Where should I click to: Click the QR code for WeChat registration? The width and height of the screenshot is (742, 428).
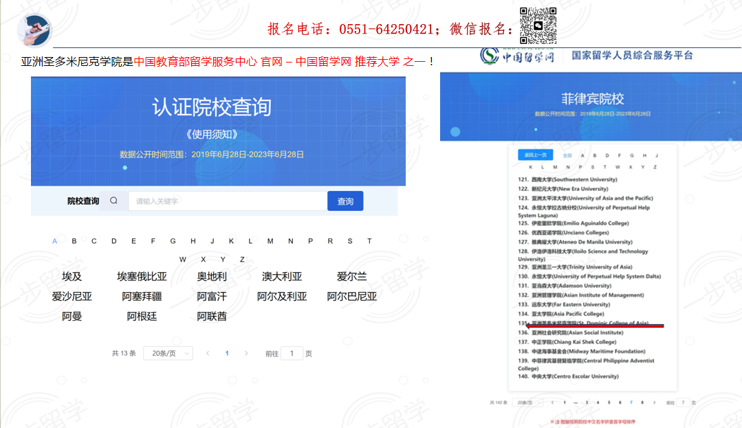(538, 25)
